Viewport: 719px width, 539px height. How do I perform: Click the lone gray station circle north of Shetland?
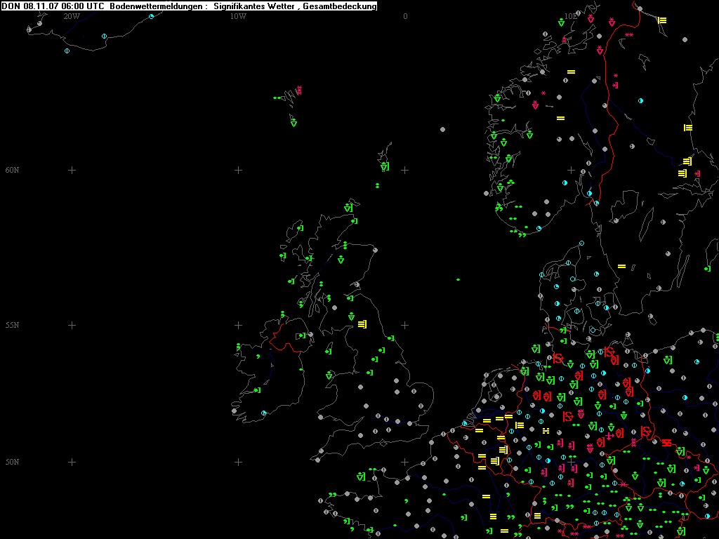pyautogui.click(x=442, y=129)
